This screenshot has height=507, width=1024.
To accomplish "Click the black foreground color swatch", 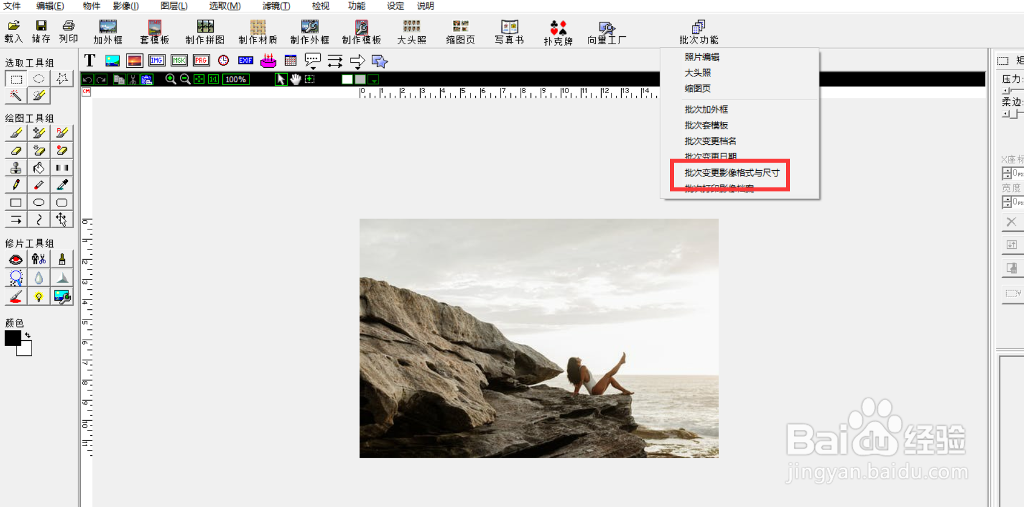I will coord(13,338).
